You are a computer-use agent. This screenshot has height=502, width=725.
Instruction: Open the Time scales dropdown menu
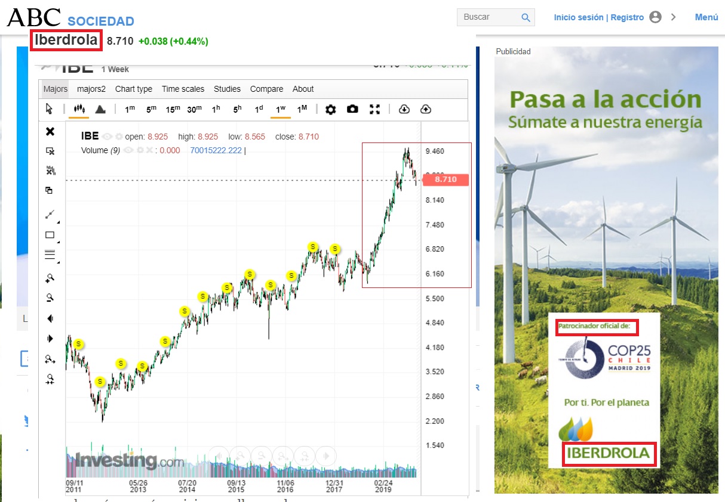[183, 89]
